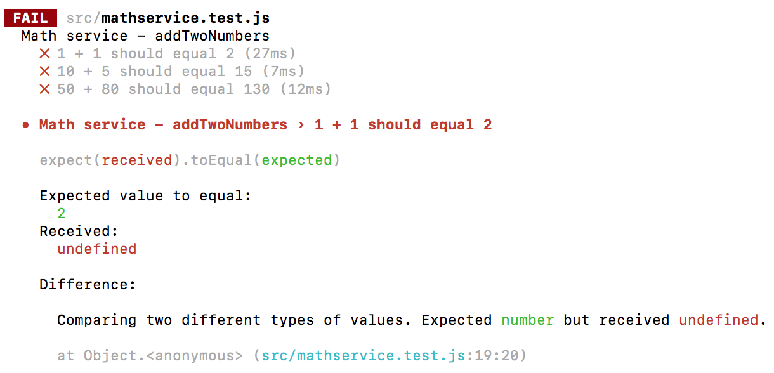Image resolution: width=774 pixels, height=373 pixels.
Task: Click 'Math service – addTwoNumbers' suite title
Action: pos(145,36)
